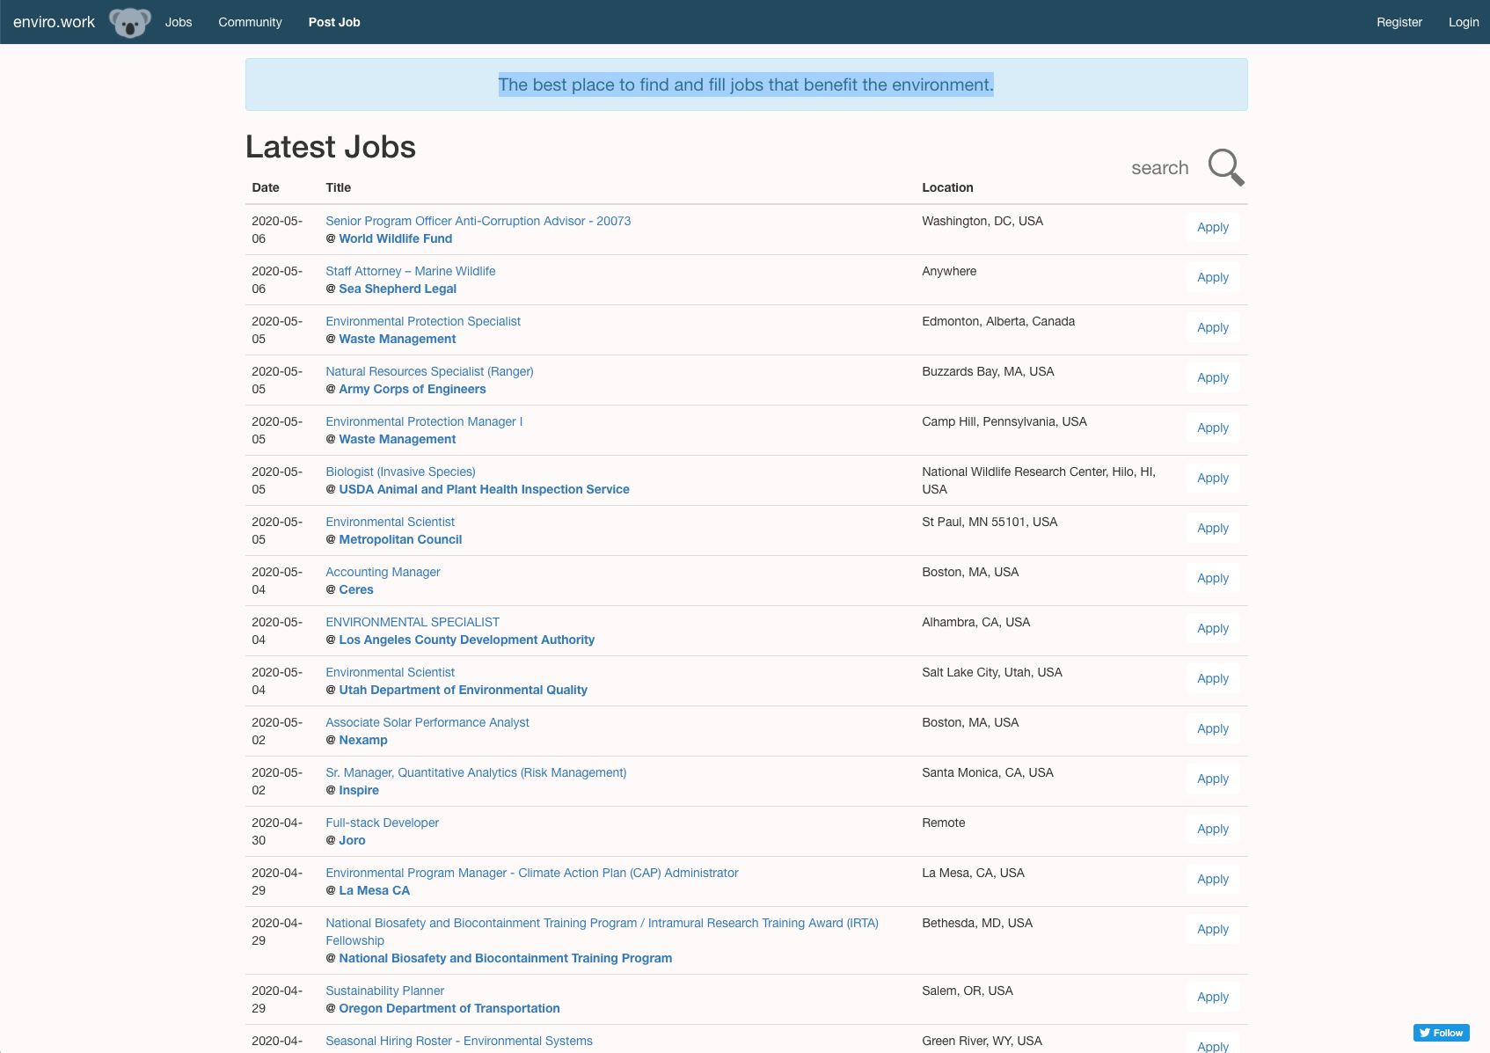Open the World Wildlife Fund company link
This screenshot has height=1053, width=1490.
395,238
